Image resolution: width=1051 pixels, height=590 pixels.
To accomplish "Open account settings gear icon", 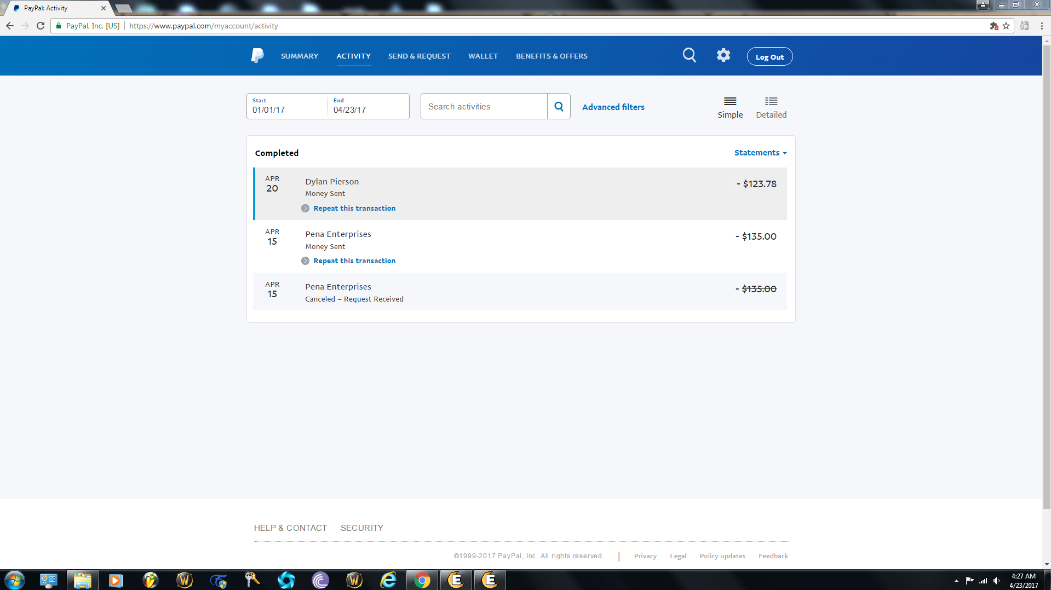I will [723, 55].
